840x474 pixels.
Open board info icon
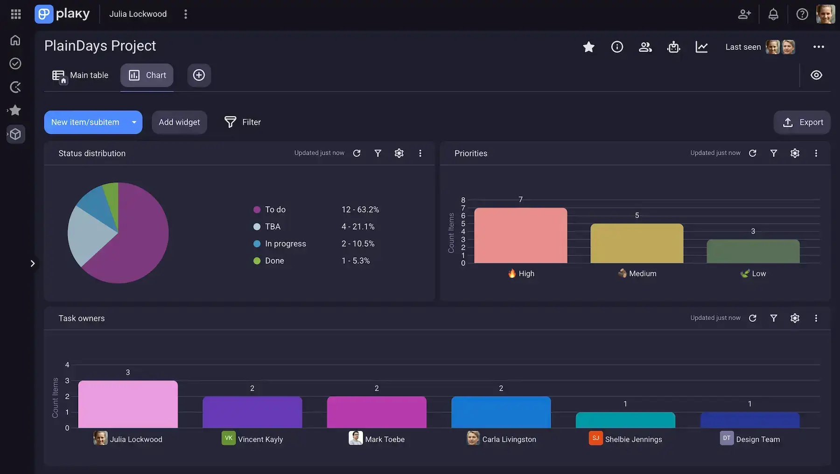(617, 47)
